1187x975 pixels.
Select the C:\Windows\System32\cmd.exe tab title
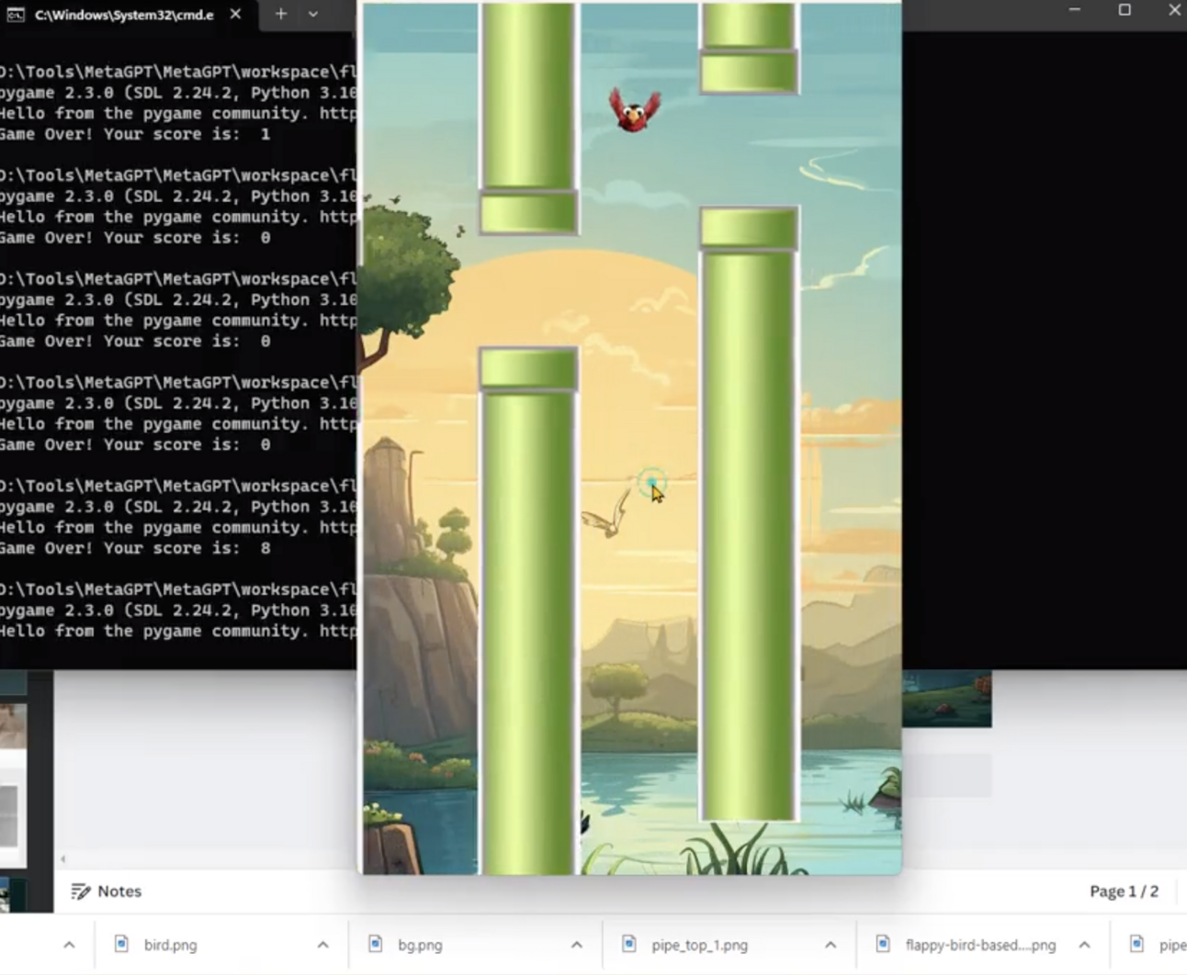point(124,15)
